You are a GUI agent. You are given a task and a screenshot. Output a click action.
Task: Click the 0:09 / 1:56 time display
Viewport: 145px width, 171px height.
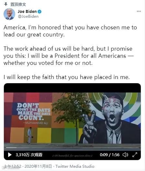109,155
